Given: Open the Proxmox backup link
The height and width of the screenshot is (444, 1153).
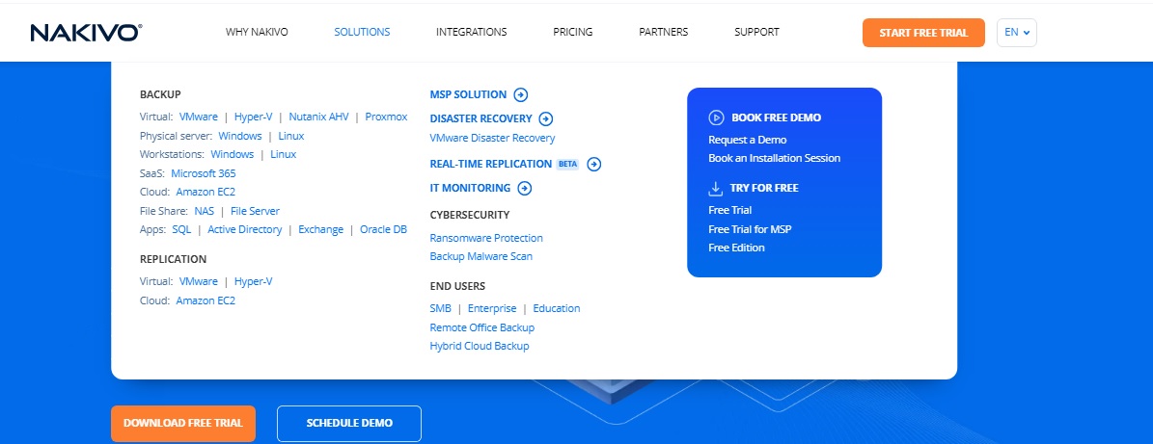Looking at the screenshot, I should point(386,118).
